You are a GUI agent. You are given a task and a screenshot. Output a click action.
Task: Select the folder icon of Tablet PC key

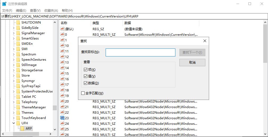18,96
